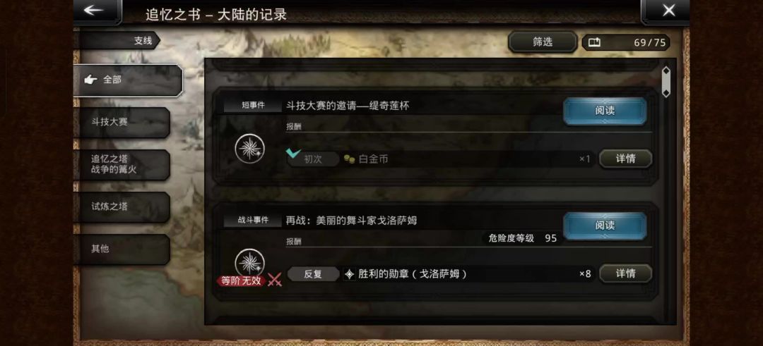Click the 白金币 coin icon
Screen dimensions: 763x346
pos(350,159)
